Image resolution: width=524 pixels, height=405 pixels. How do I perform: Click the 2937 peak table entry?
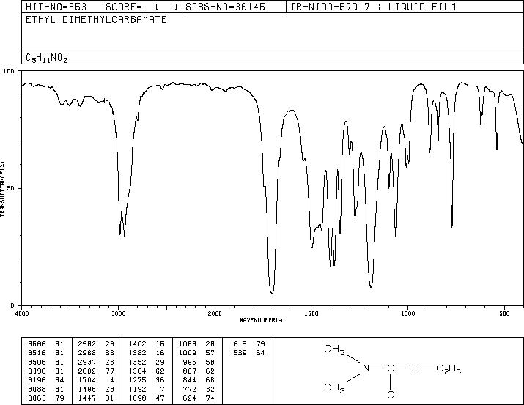coord(96,362)
